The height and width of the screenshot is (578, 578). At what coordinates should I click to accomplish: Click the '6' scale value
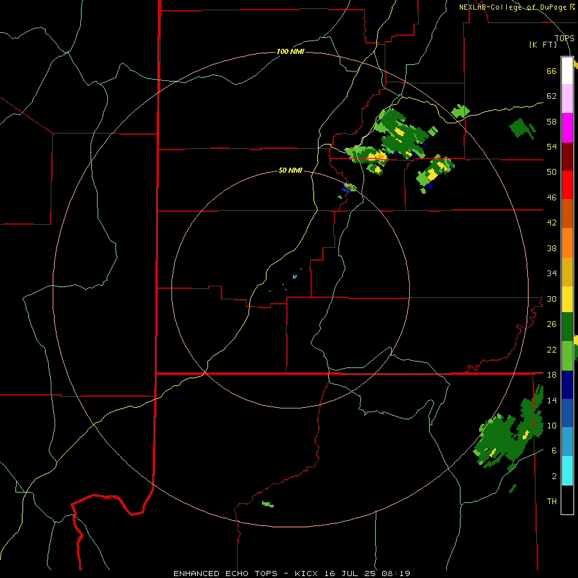[554, 451]
